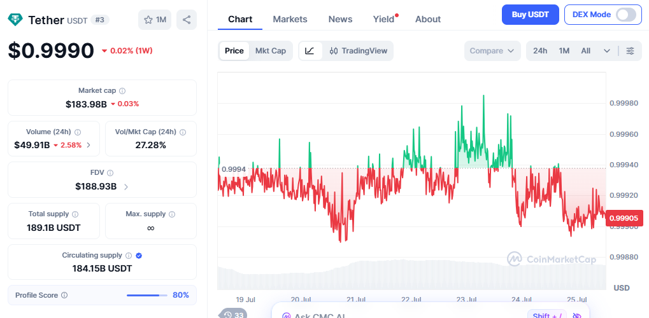
Task: Select Mkt Cap chart mode
Action: [x=271, y=51]
